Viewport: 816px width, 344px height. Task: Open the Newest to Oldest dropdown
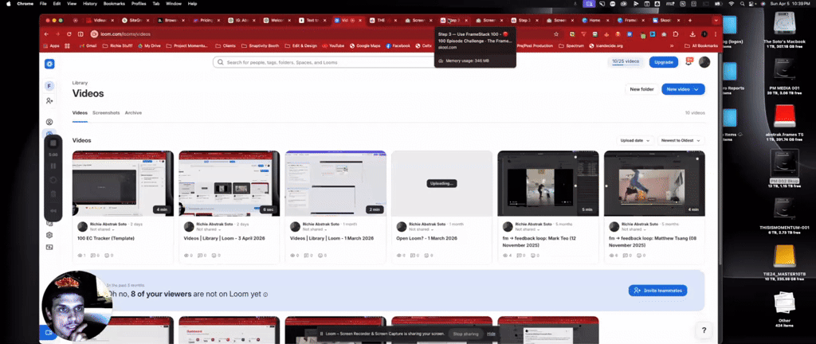(x=681, y=140)
